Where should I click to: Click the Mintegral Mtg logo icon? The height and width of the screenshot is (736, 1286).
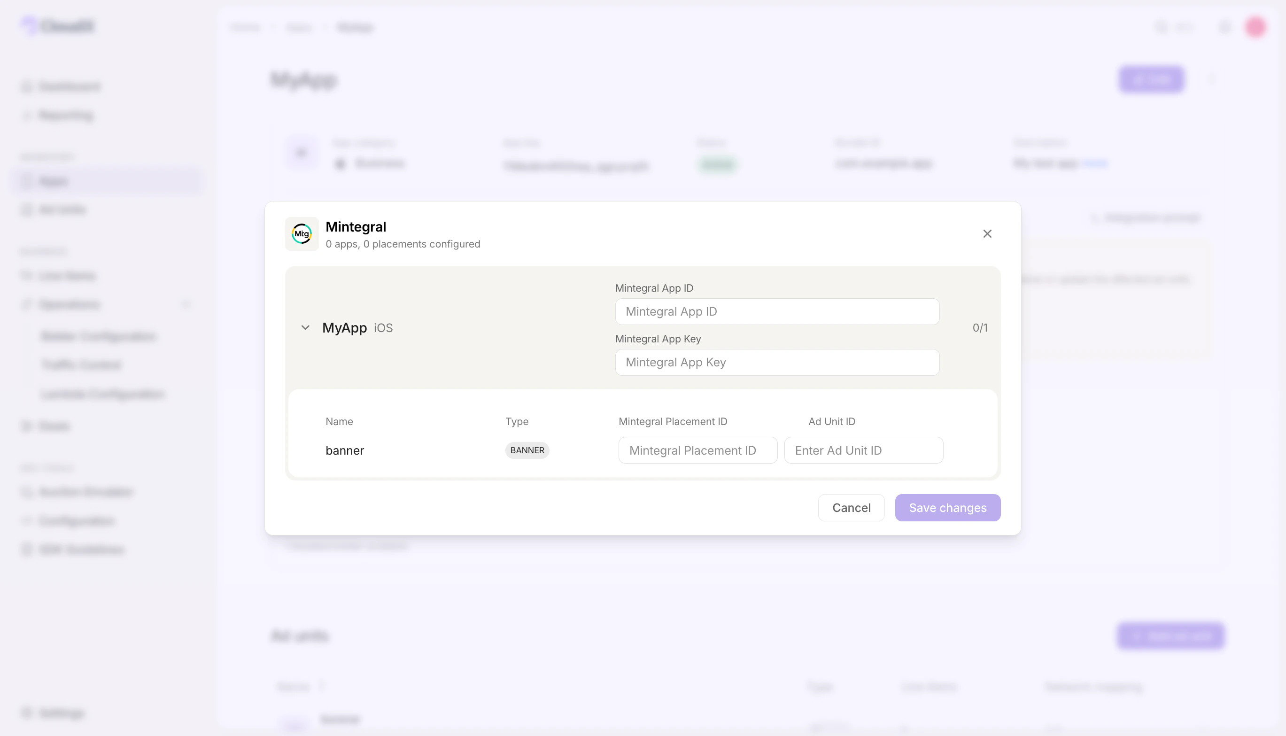point(301,233)
